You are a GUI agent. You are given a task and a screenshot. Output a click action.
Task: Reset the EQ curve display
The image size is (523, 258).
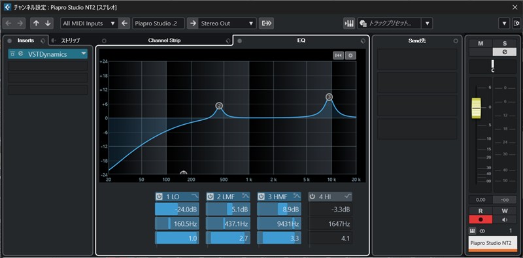[x=338, y=56]
